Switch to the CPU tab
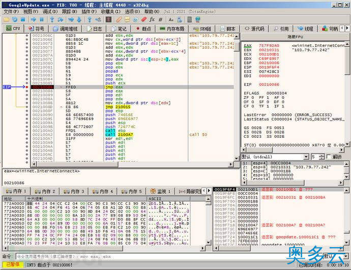The image size is (351, 270). (x=13, y=28)
